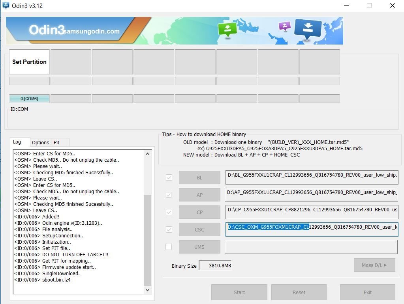Click log line 'File analysis..'
The image size is (404, 304).
click(43, 229)
